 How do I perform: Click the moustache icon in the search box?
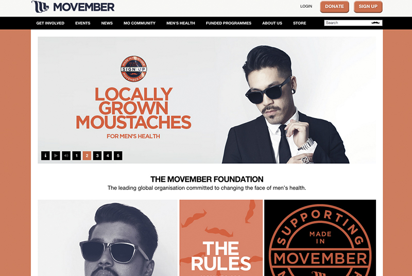[375, 23]
